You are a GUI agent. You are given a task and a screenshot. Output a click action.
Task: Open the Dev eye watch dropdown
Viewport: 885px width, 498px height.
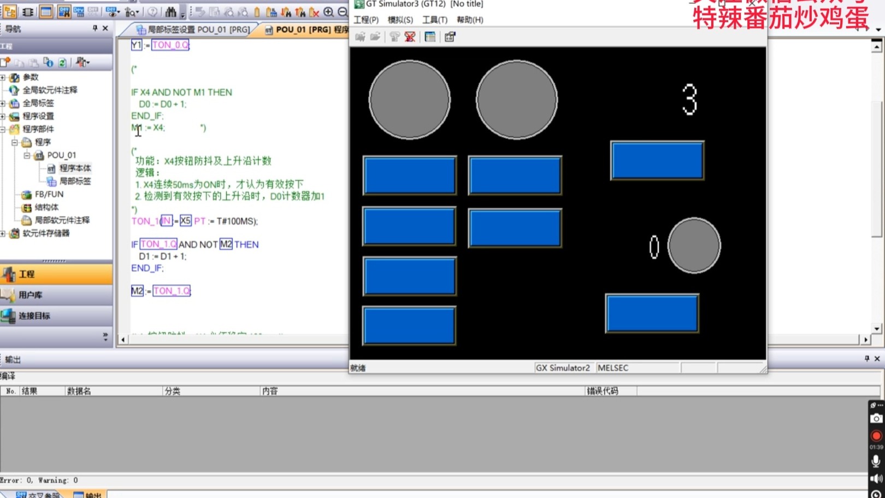113,11
